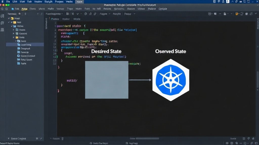259x145 pixels.
Task: Expand the upper of the two collapsed tree folders
Action: click(14, 30)
